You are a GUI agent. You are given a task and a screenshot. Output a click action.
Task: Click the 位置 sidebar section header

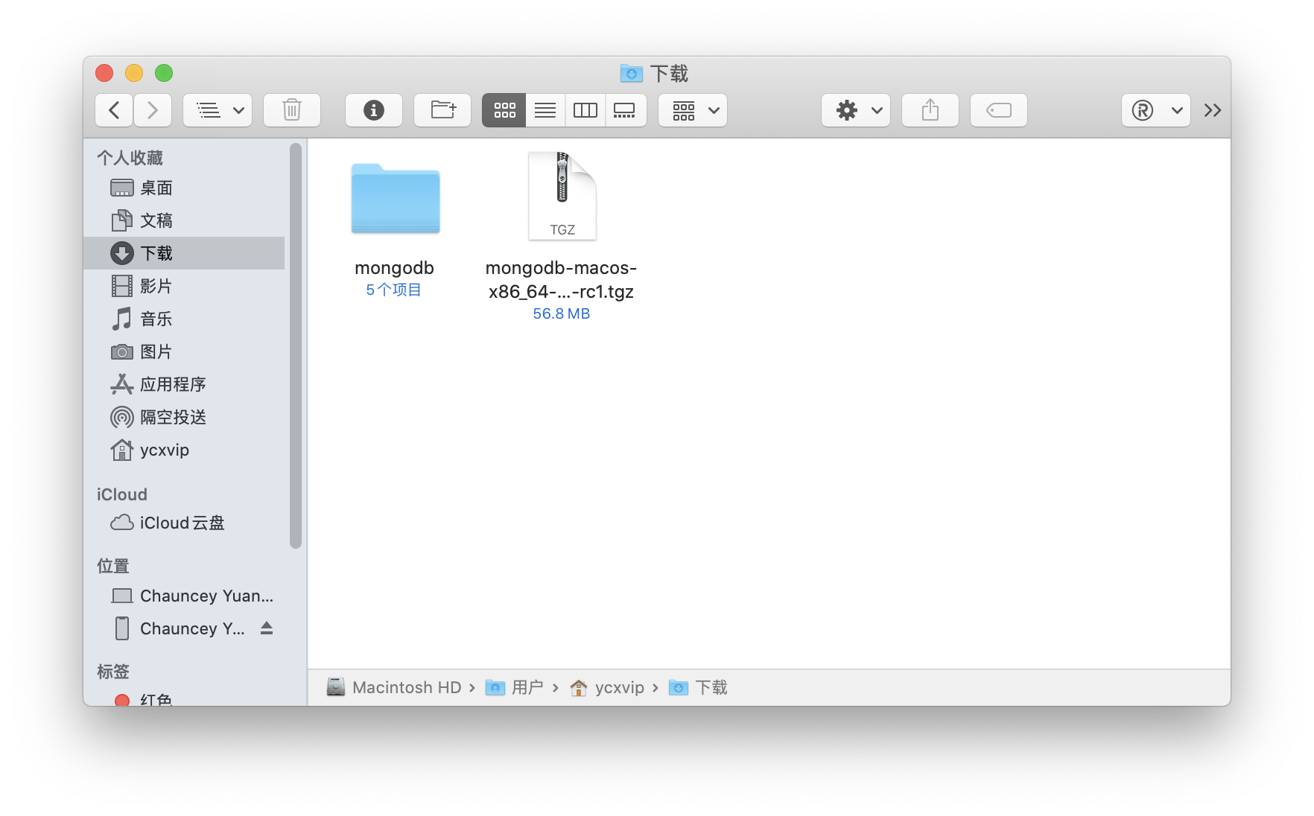click(x=113, y=566)
